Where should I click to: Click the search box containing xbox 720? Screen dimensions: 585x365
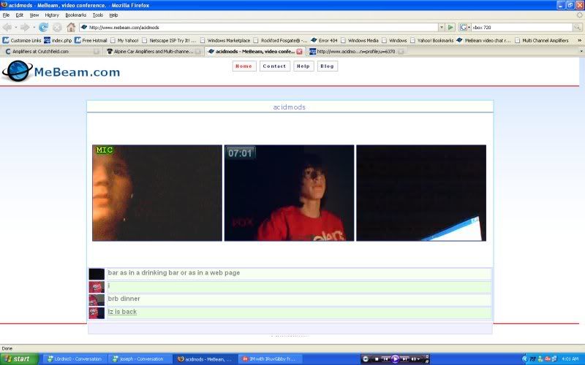point(521,27)
